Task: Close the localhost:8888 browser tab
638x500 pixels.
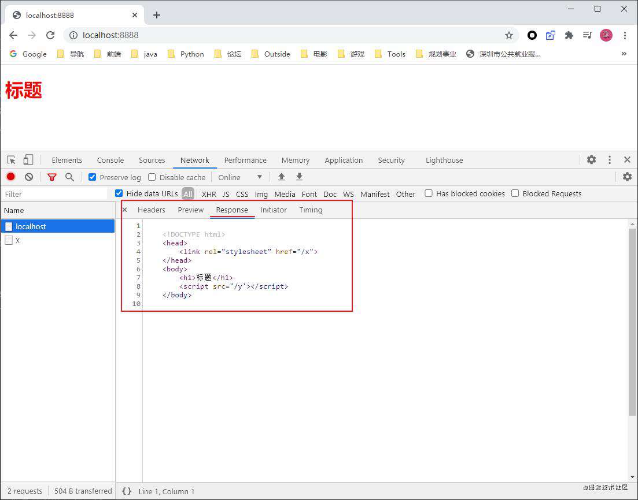Action: (x=135, y=15)
